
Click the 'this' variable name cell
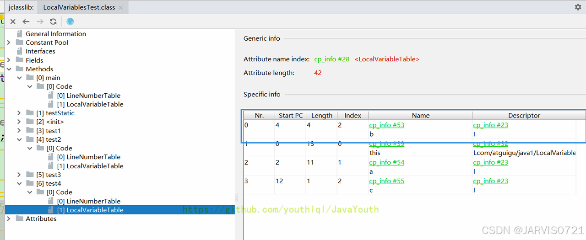[375, 153]
